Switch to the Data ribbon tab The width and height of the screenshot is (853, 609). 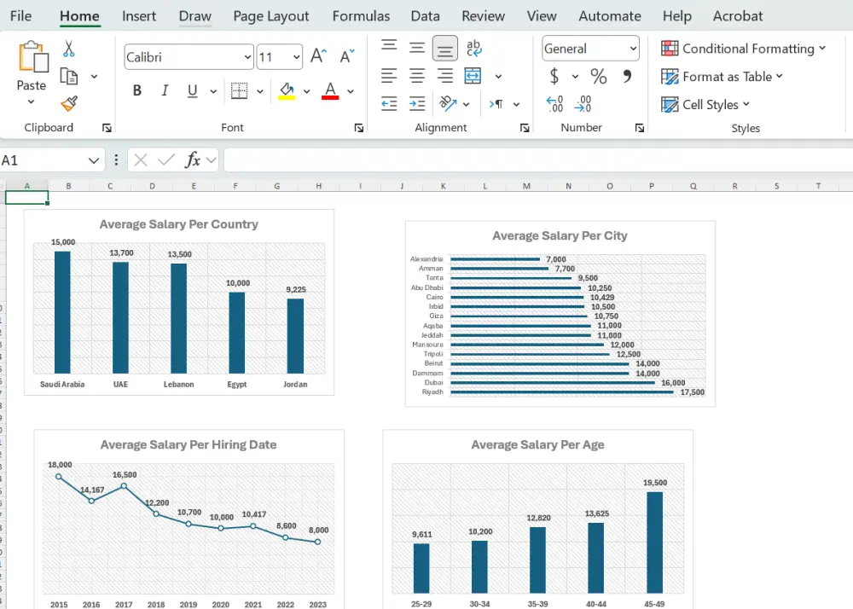(426, 15)
